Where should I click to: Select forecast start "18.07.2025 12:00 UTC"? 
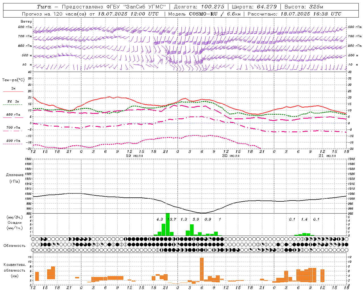pos(128,14)
